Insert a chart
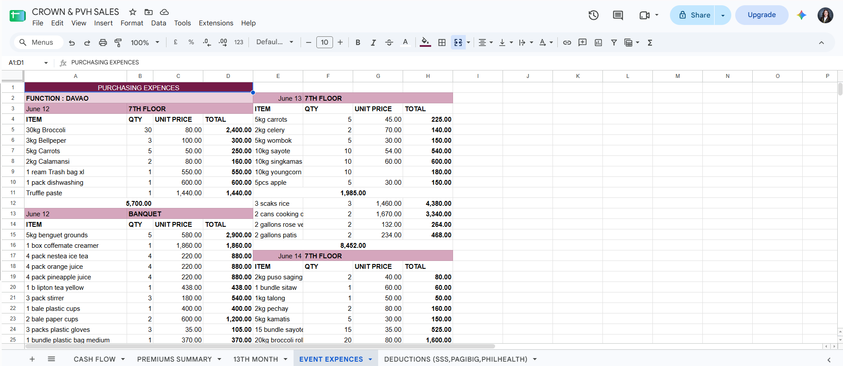 599,42
